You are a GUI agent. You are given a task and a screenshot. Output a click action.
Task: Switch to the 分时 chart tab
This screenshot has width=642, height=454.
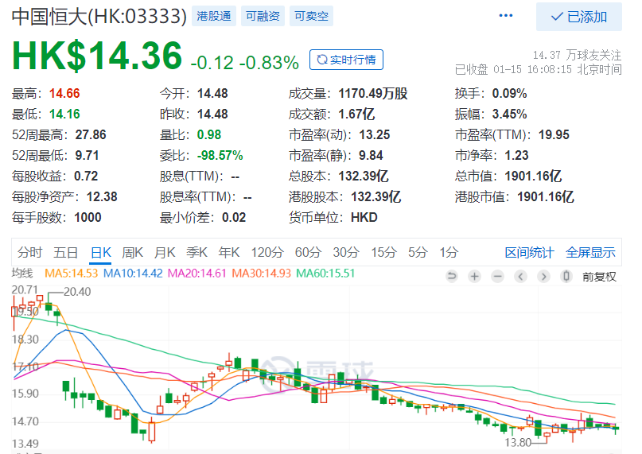click(x=29, y=252)
